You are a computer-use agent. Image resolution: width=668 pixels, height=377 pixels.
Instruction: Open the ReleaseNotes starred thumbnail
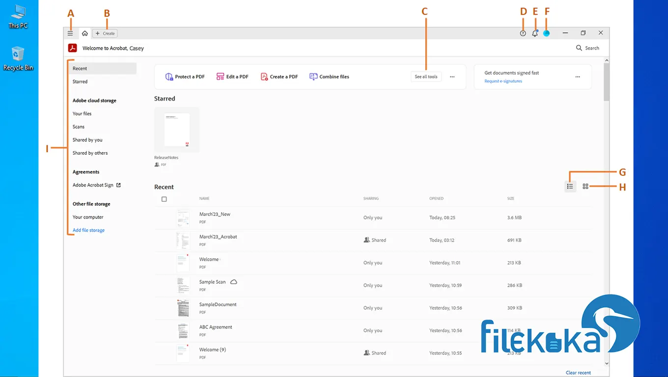point(177,130)
